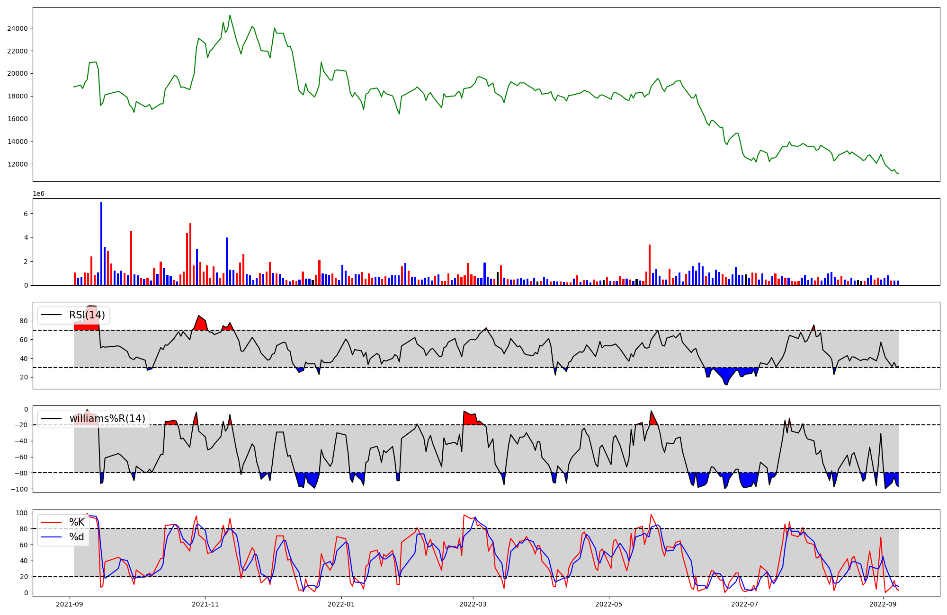Click the 2021-09 date tick label
947x615 pixels.
(70, 604)
